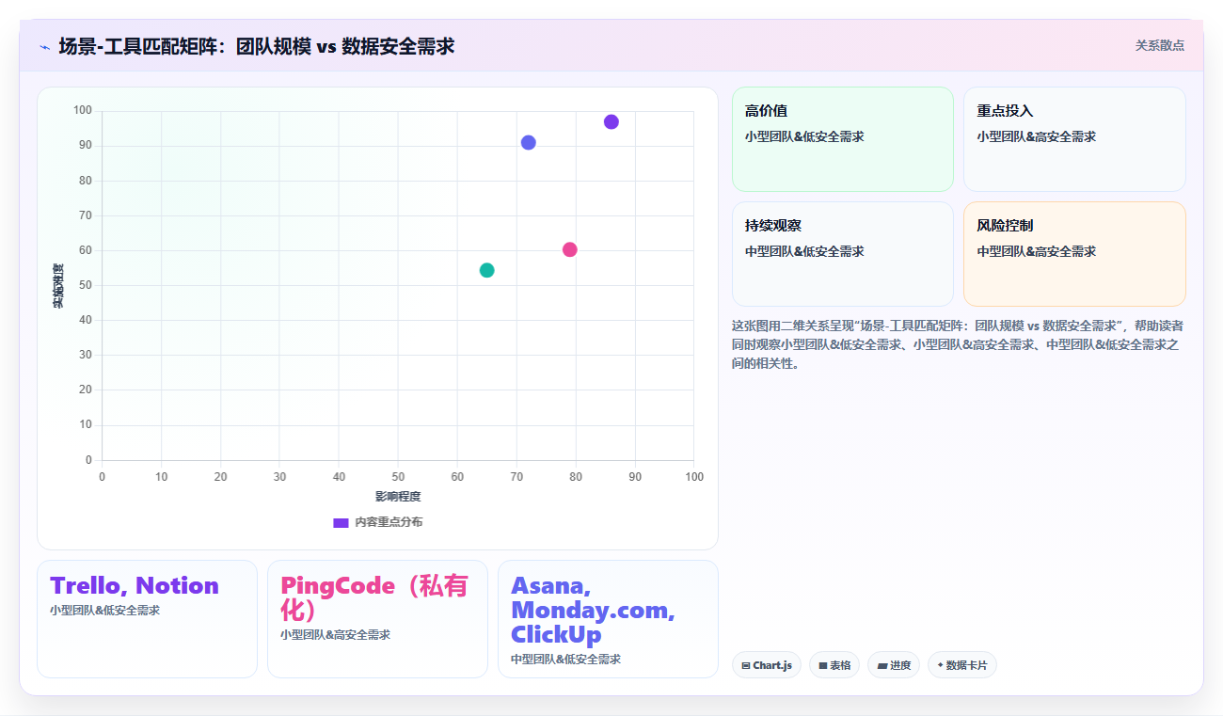
Task: Click the Chart.js chip icon
Action: tap(746, 665)
